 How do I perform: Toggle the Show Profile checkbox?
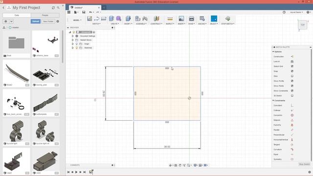point(292,81)
